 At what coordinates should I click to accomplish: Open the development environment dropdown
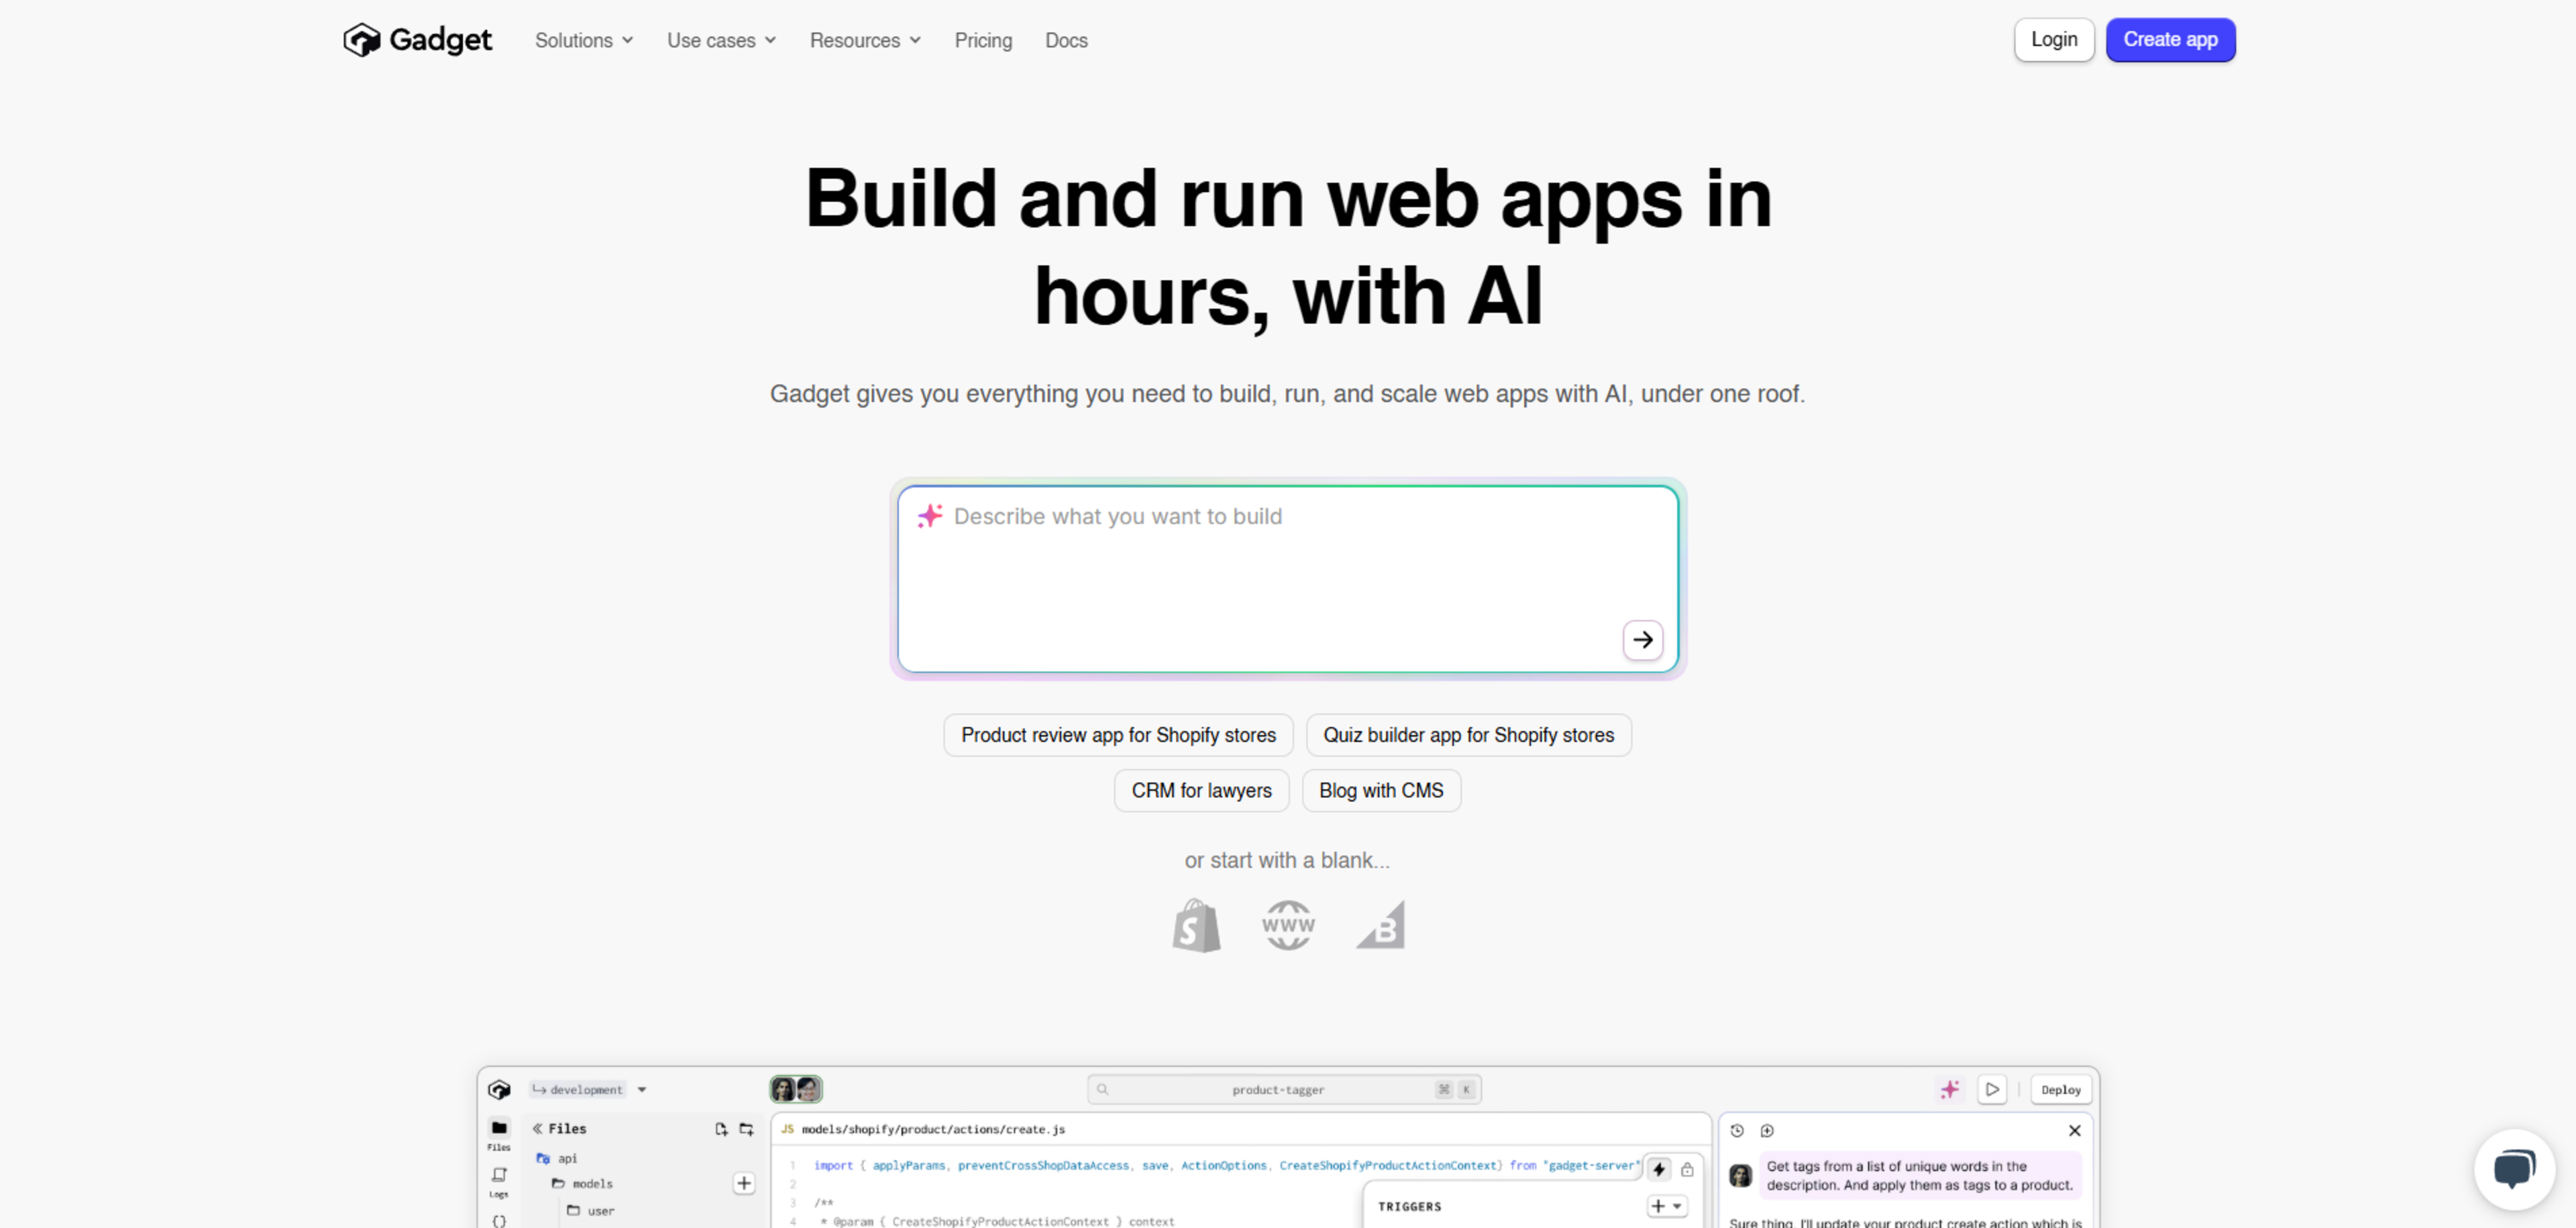pos(590,1089)
